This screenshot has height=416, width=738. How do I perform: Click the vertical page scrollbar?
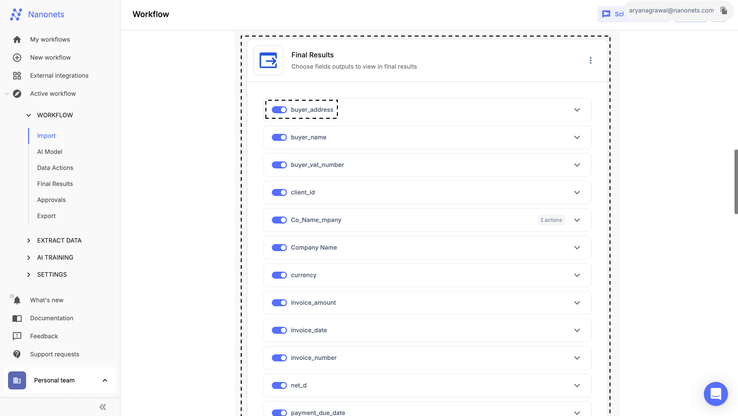[735, 182]
